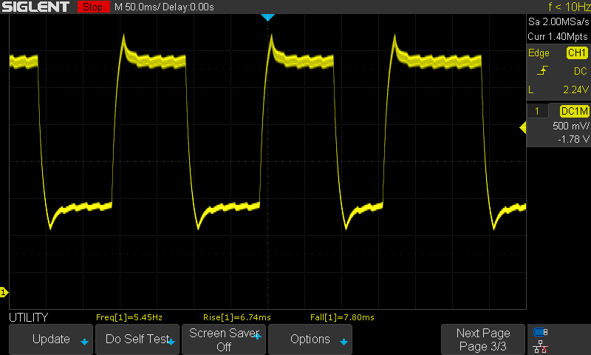Click the M 50.0ms/ timebase readout
This screenshot has height=355, width=591.
click(137, 7)
